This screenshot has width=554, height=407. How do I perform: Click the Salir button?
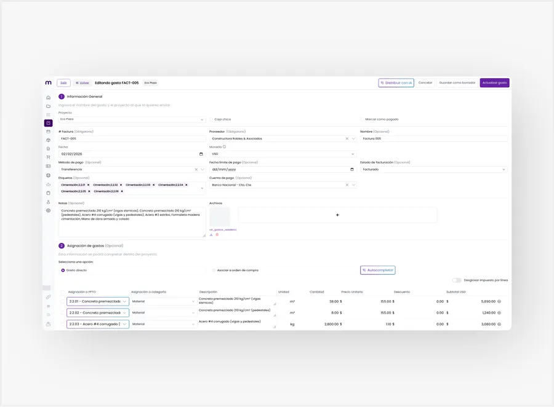tap(63, 83)
